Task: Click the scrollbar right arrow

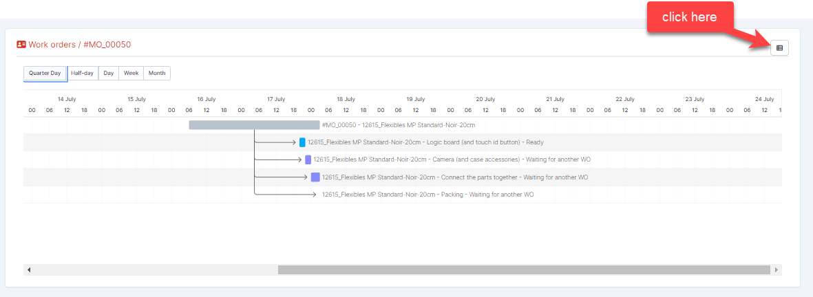Action: tap(777, 270)
